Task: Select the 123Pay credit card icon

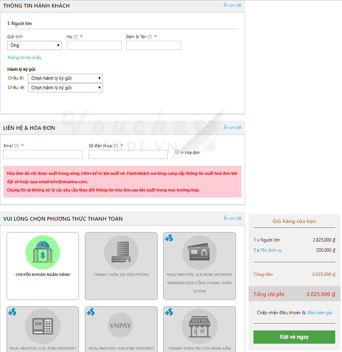Action: (x=199, y=253)
